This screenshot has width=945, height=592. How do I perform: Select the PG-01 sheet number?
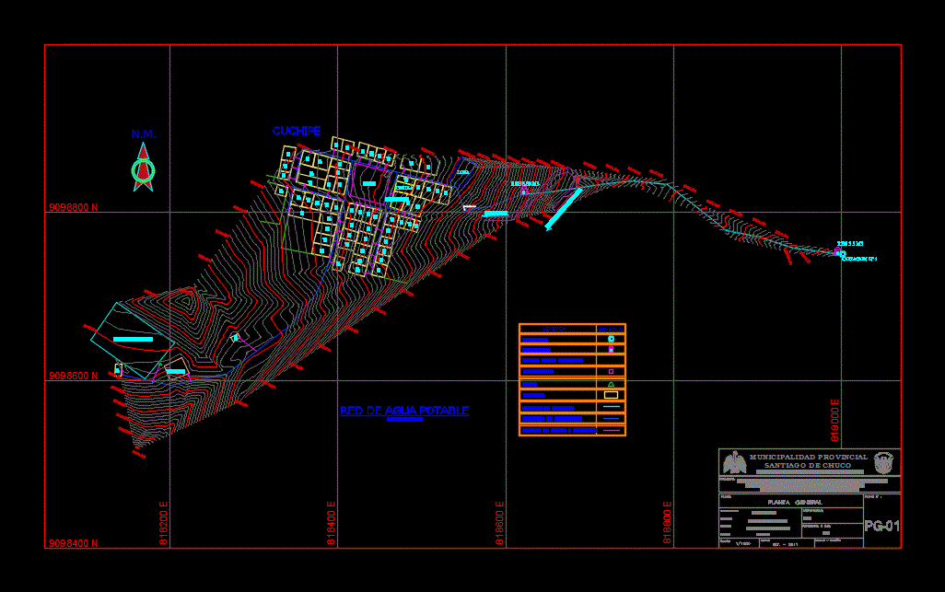[x=881, y=527]
